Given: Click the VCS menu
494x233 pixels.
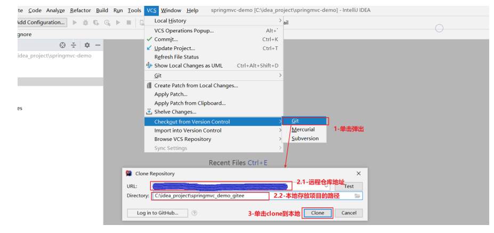Looking at the screenshot, I should (x=151, y=11).
